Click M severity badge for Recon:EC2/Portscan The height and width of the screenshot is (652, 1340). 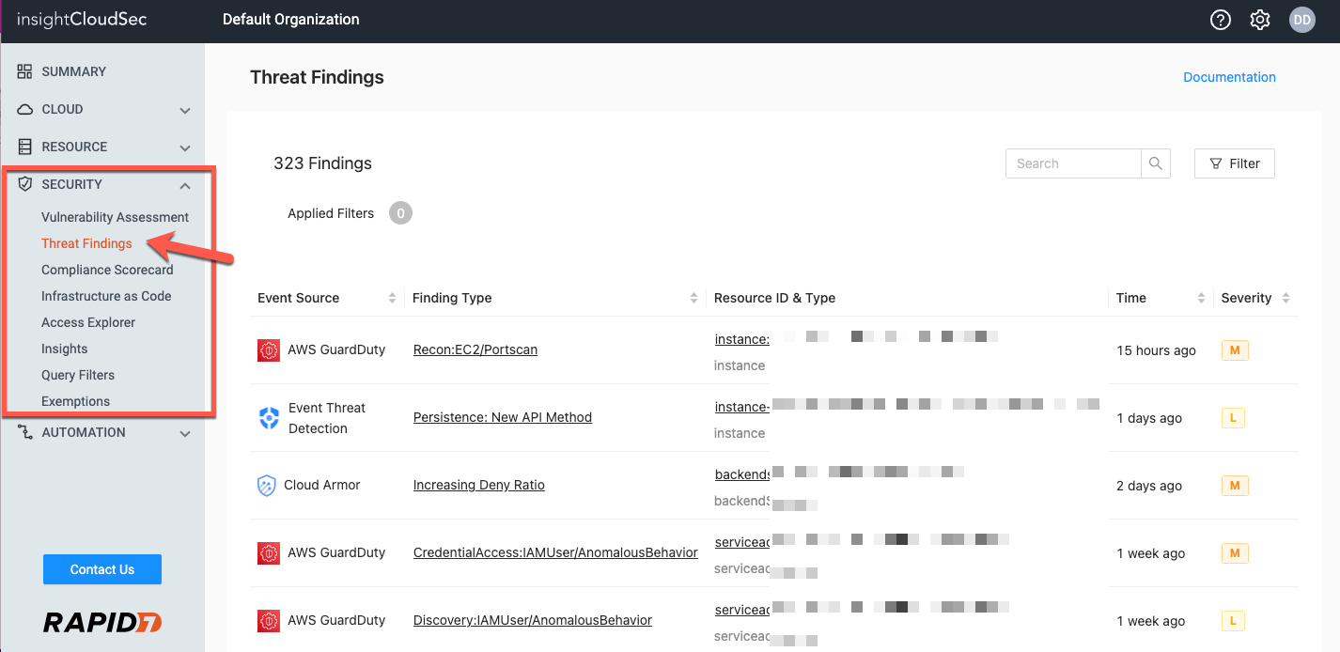(x=1235, y=350)
